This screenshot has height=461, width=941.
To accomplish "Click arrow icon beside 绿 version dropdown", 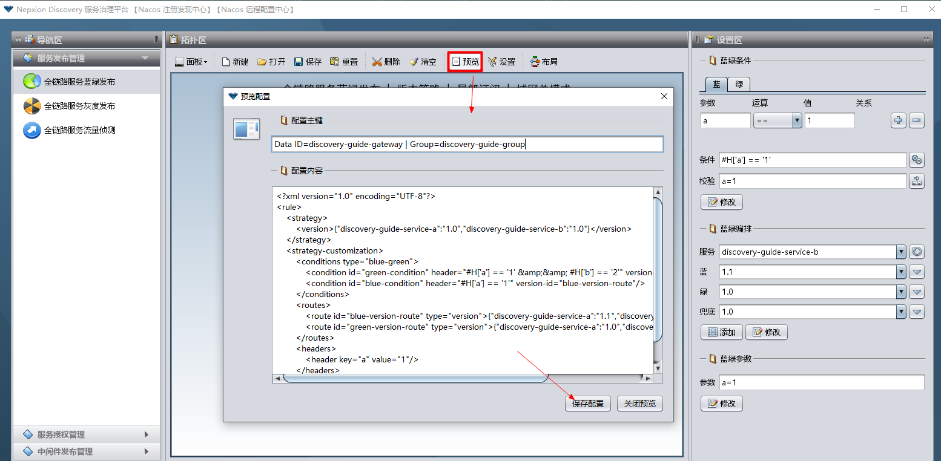I will coord(917,292).
